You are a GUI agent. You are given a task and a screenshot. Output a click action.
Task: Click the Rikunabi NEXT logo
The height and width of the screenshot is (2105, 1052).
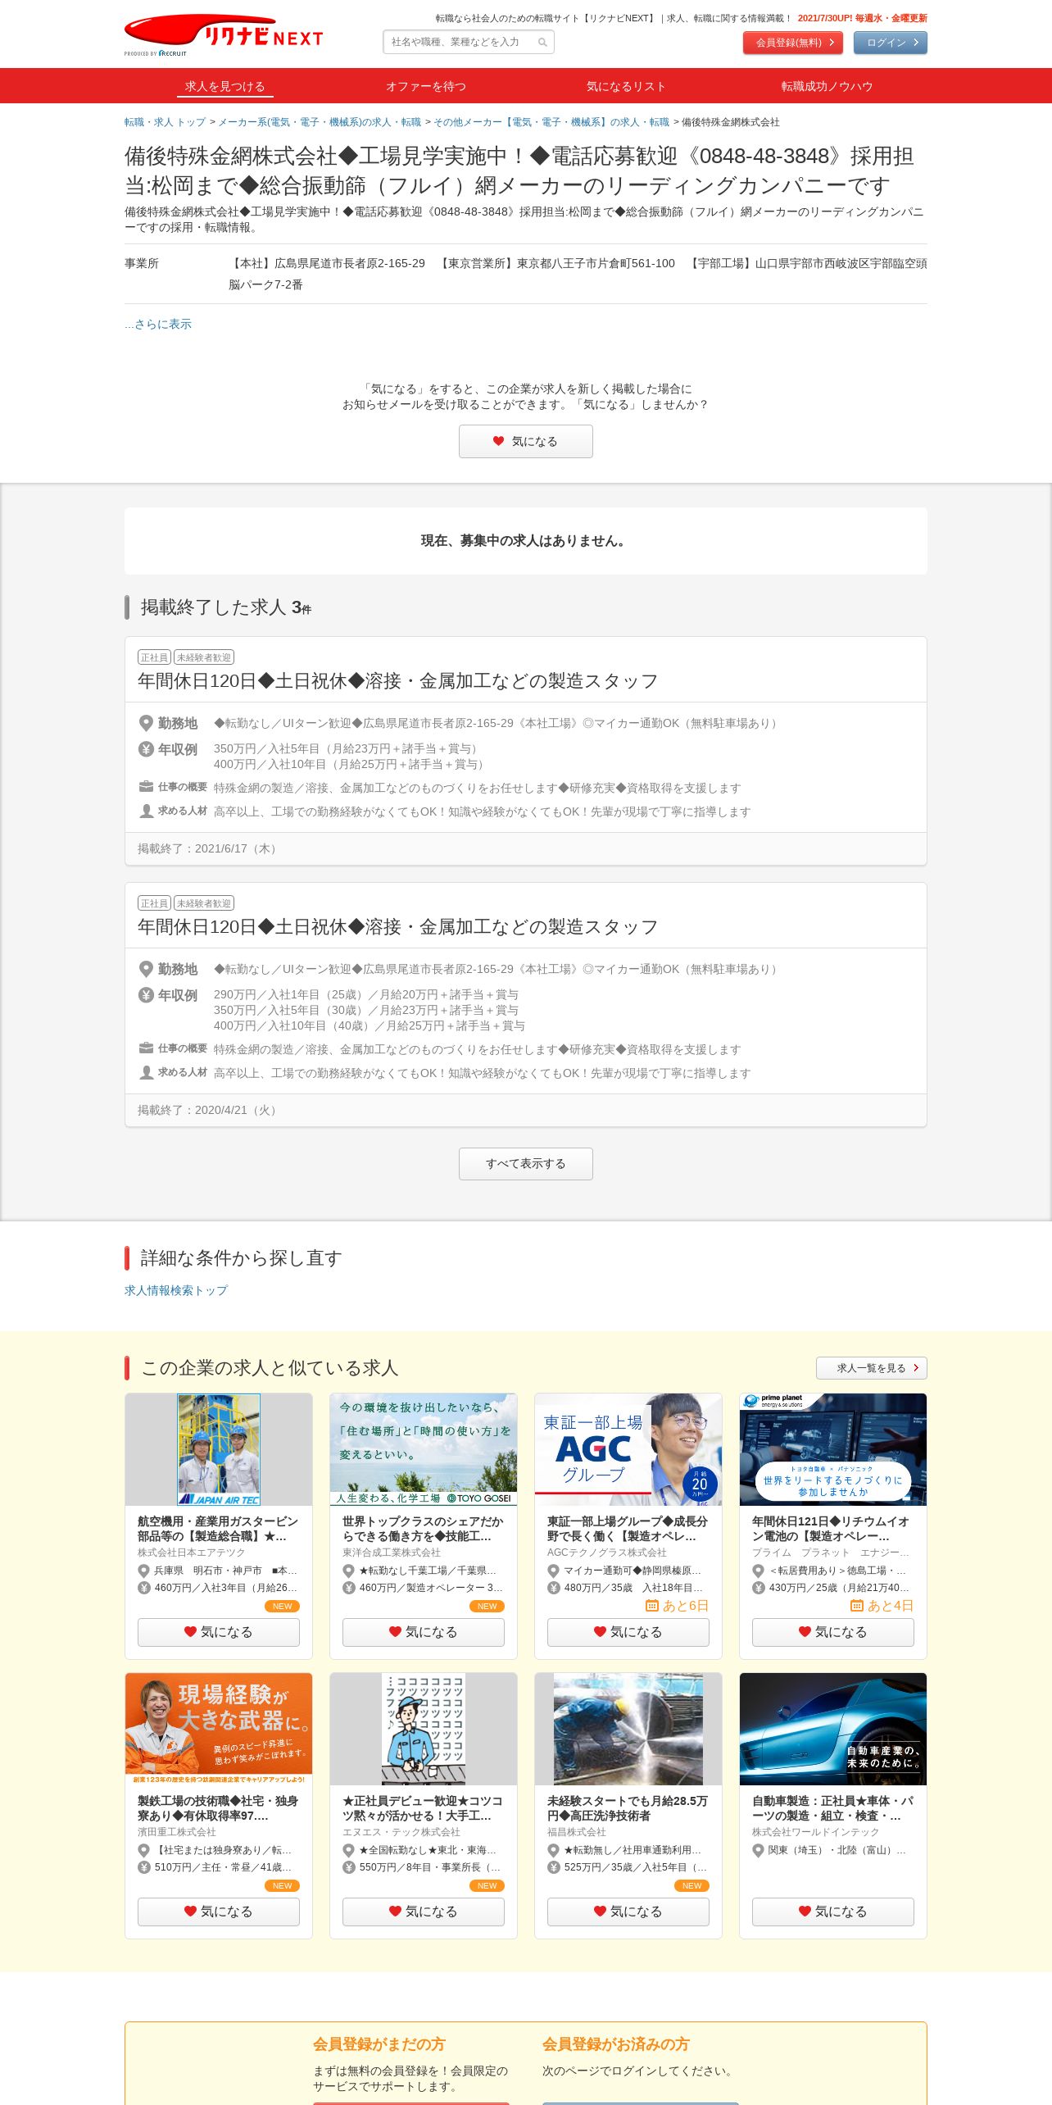pyautogui.click(x=223, y=35)
